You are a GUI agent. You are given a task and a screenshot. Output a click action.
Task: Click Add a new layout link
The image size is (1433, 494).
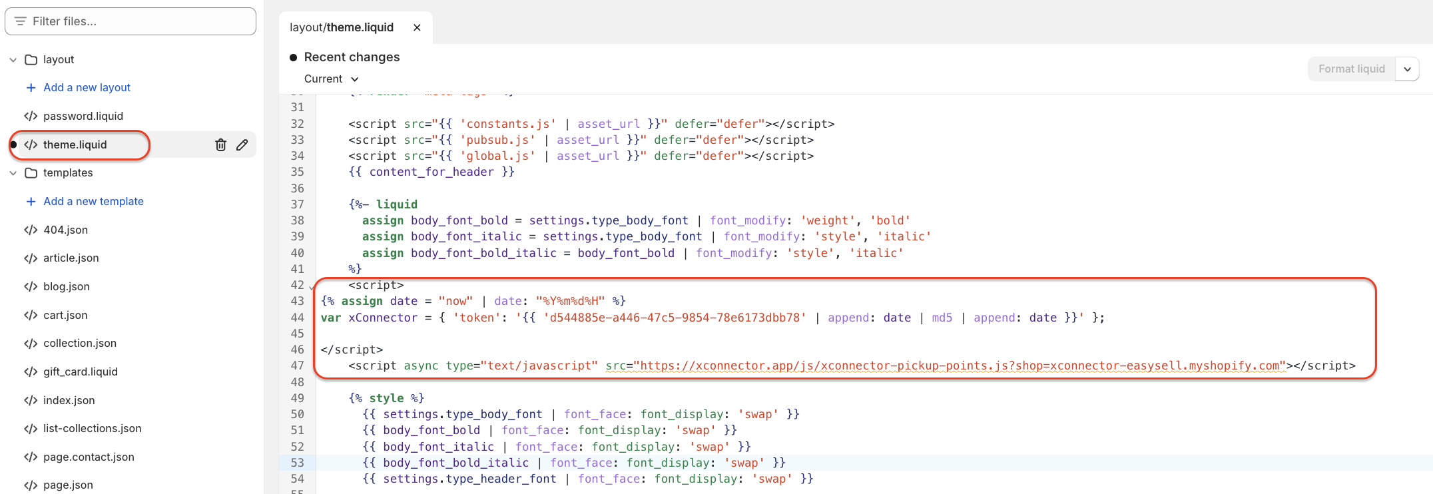(87, 87)
